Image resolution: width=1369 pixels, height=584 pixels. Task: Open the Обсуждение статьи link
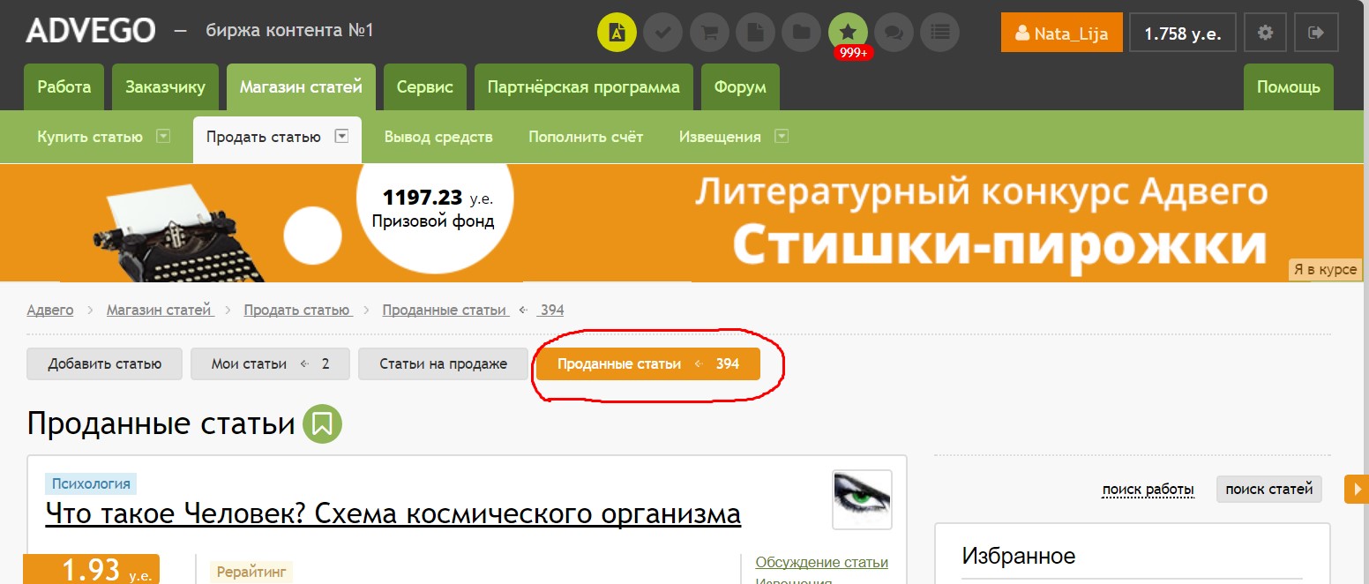tap(822, 563)
